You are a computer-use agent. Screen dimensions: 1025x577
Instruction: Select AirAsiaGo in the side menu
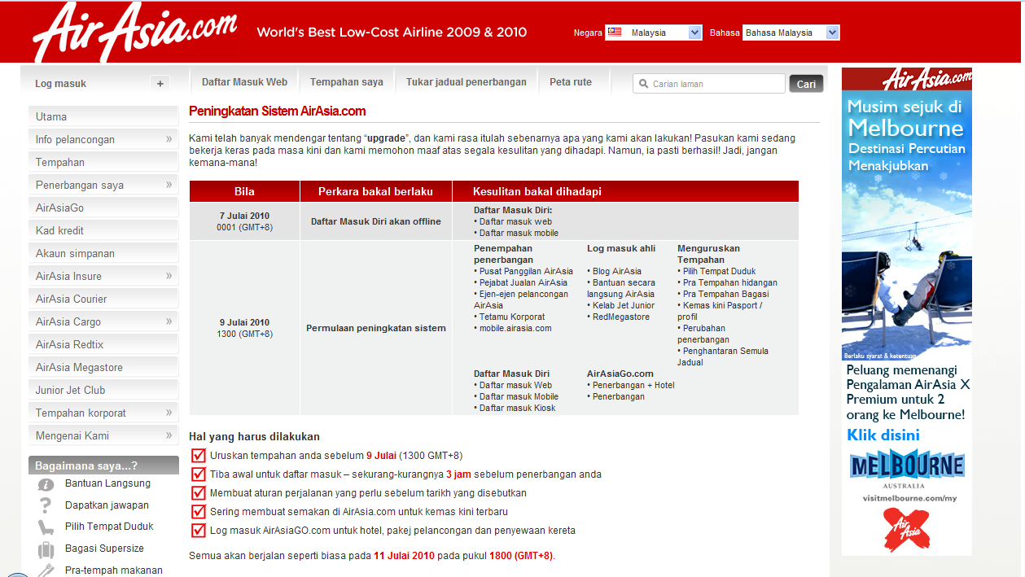[x=103, y=208]
